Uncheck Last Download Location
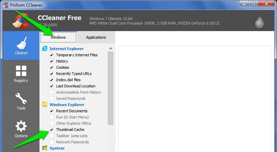 point(52,86)
